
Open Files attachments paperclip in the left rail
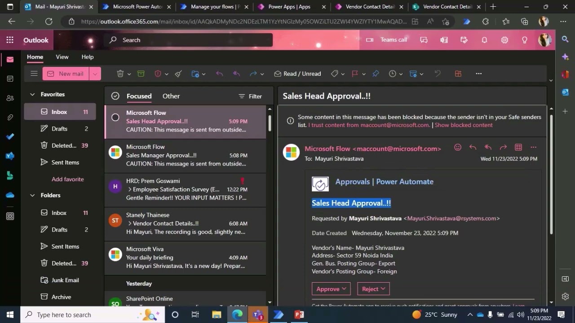(10, 117)
